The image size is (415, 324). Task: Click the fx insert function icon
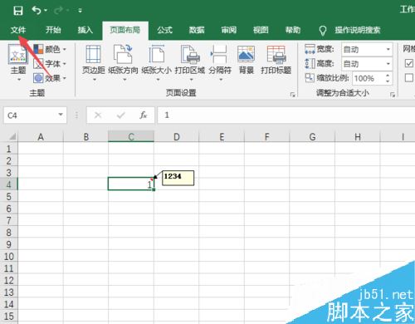pos(143,115)
